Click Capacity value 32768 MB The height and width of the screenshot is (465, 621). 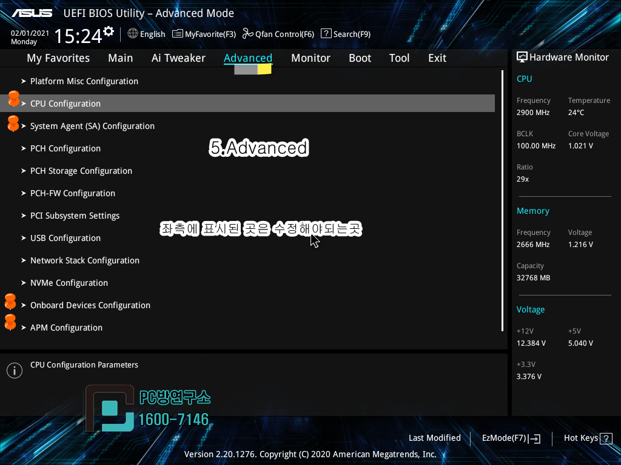point(533,278)
